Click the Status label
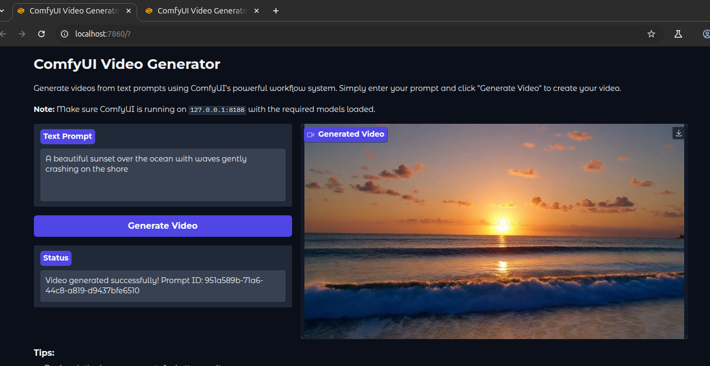Screen dimensions: 710x366 coord(56,258)
